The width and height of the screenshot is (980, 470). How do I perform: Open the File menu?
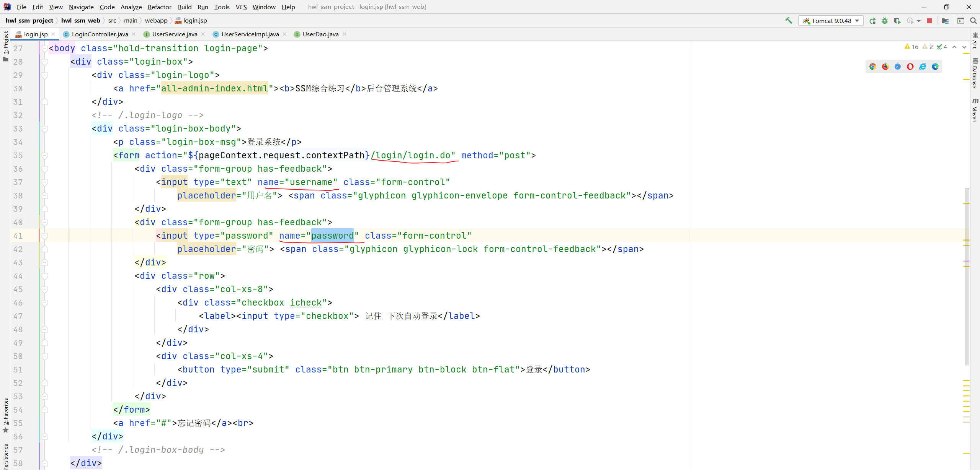[21, 7]
